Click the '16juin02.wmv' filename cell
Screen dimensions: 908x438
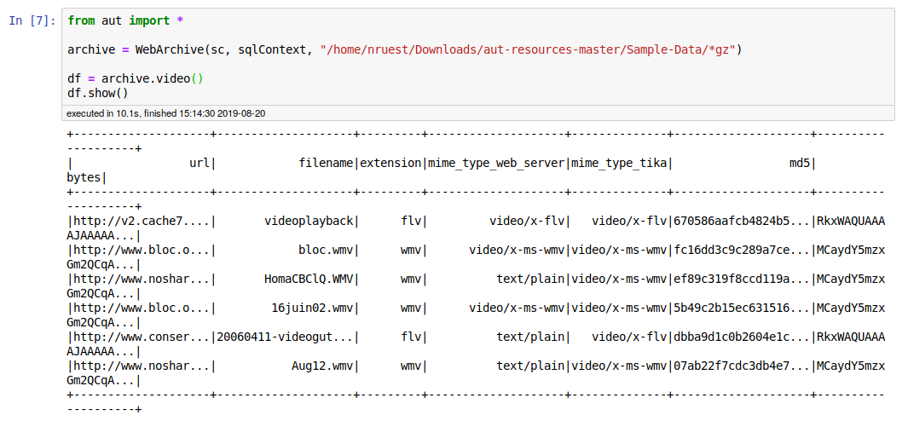[x=312, y=308]
